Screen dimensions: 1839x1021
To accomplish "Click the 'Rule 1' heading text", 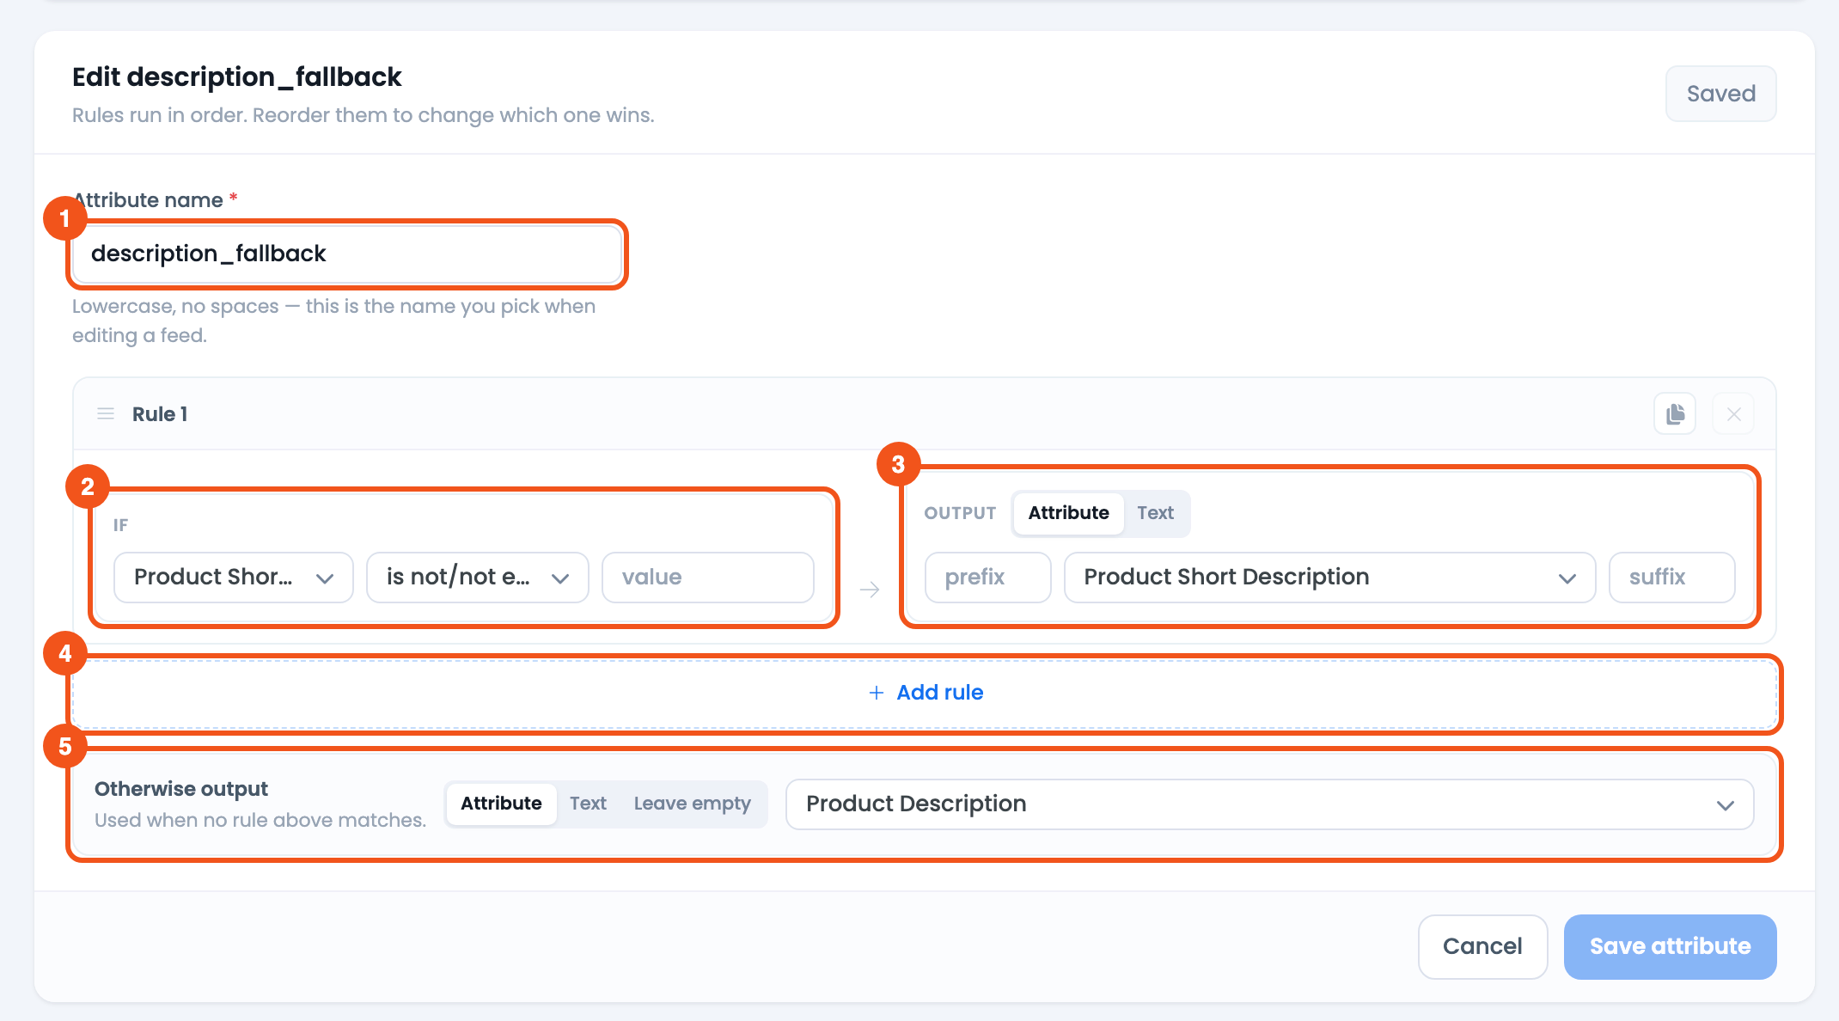I will [x=160, y=414].
